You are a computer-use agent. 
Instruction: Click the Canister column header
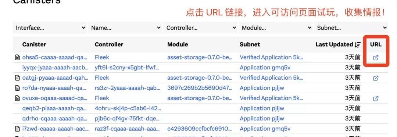pyautogui.click(x=34, y=44)
